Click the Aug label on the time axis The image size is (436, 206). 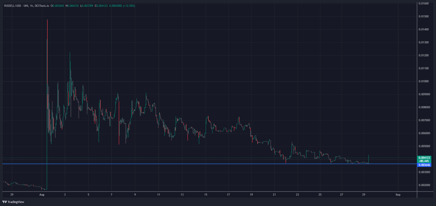pos(42,194)
